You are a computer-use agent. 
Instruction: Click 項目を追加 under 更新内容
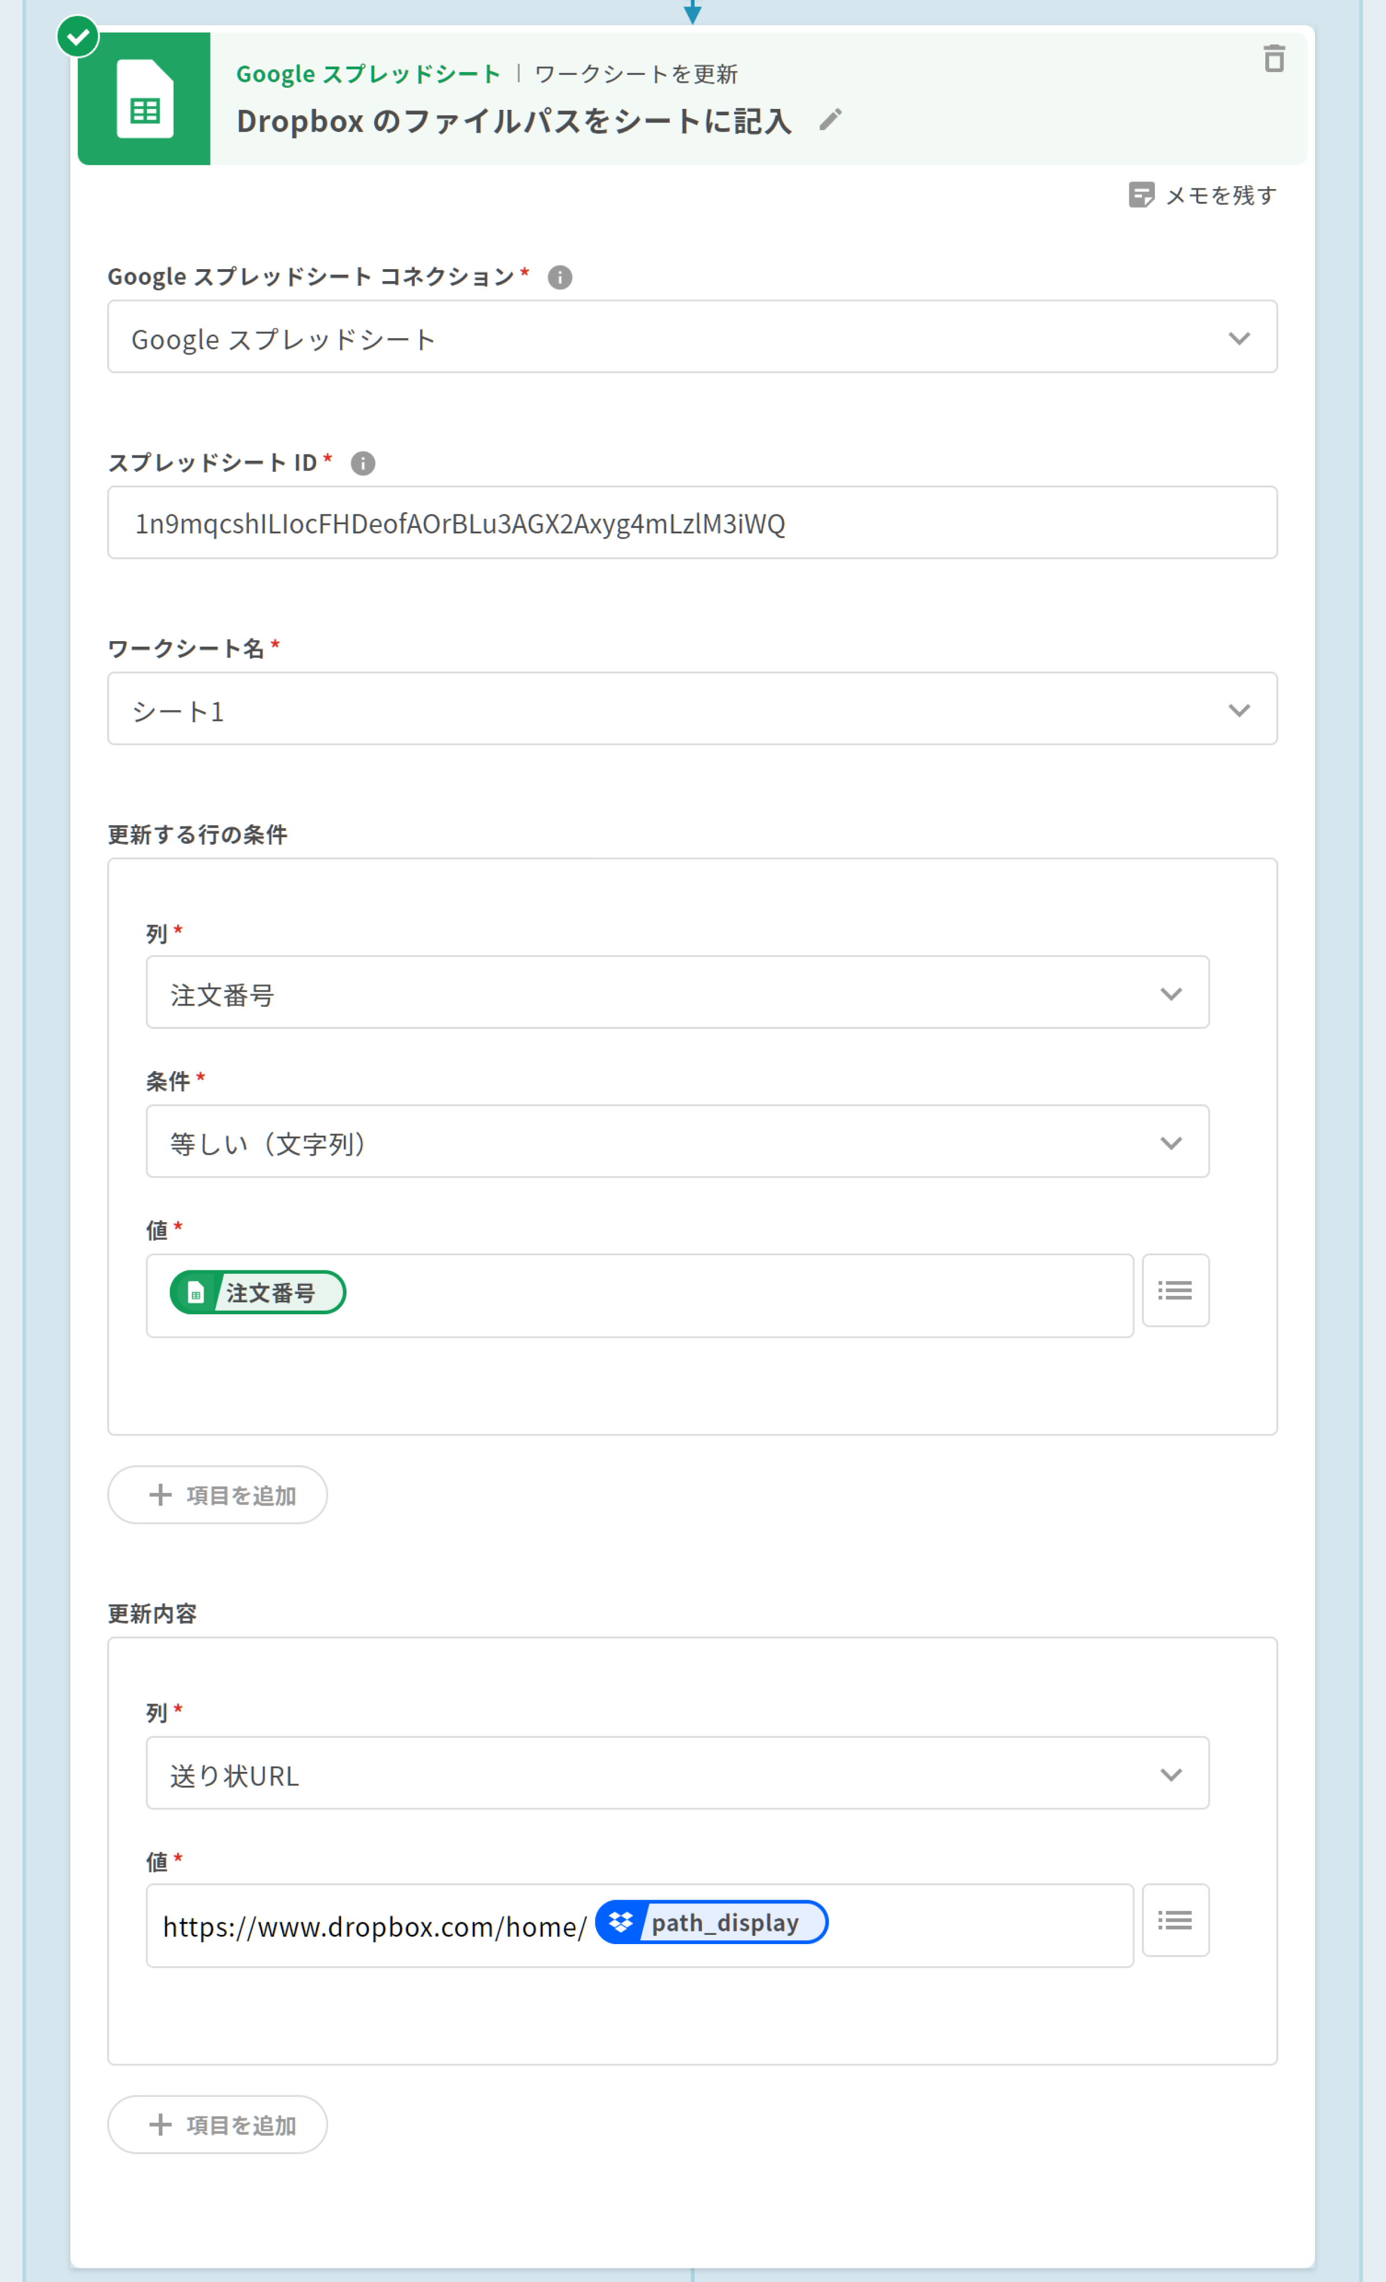pos(218,2124)
